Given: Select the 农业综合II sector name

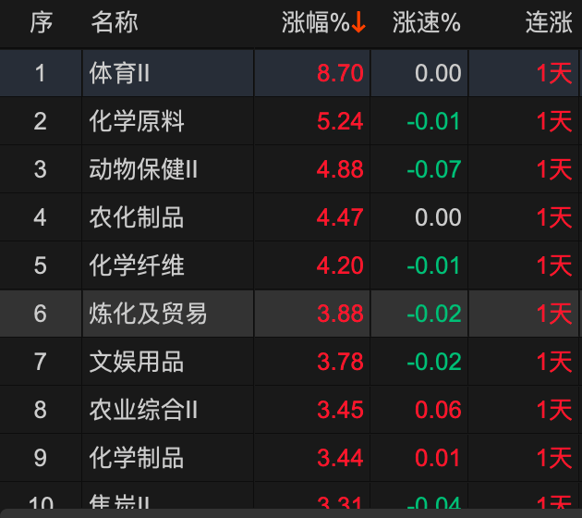Looking at the screenshot, I should 143,410.
